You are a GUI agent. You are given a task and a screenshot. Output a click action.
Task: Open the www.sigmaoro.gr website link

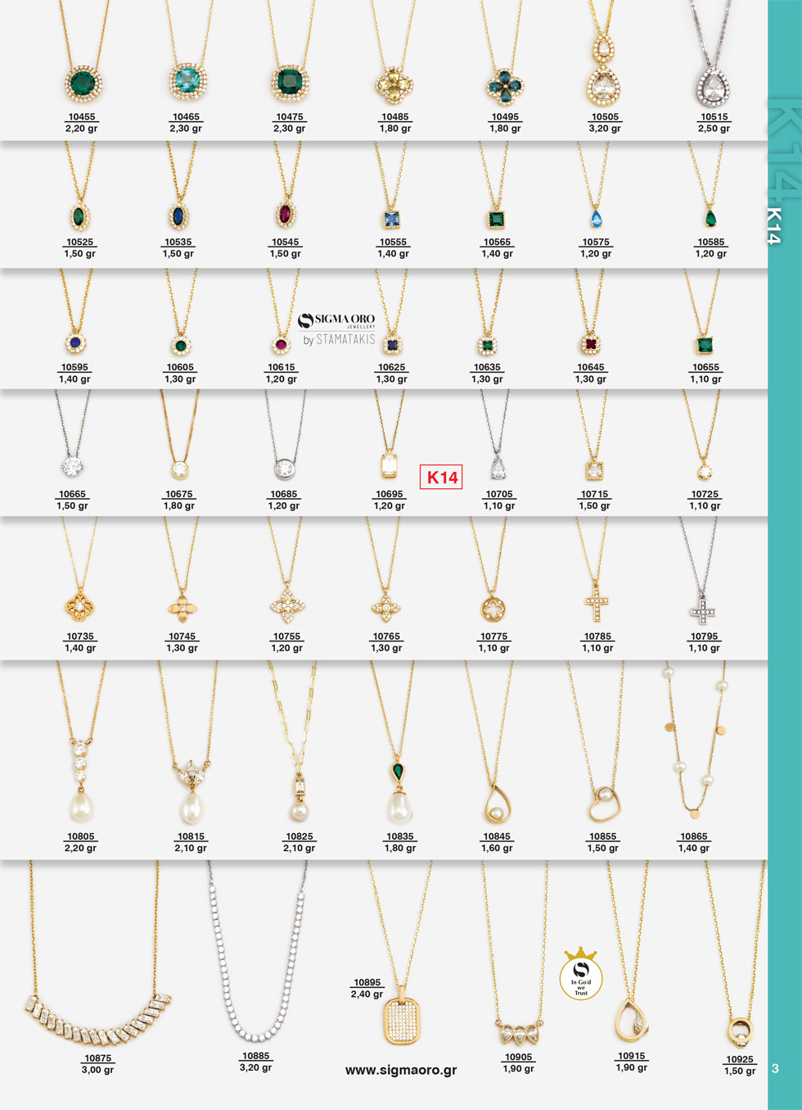(x=401, y=1070)
